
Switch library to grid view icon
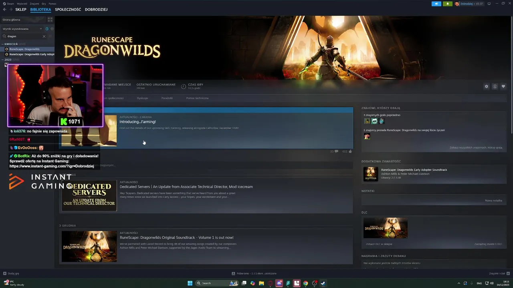[50, 20]
